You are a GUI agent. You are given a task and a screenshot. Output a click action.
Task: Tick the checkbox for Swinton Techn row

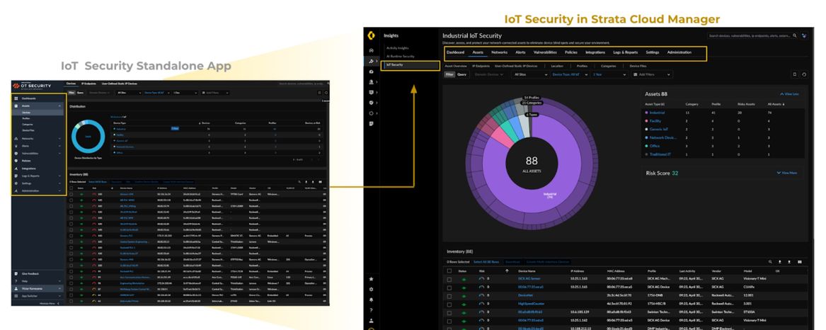[449, 312]
